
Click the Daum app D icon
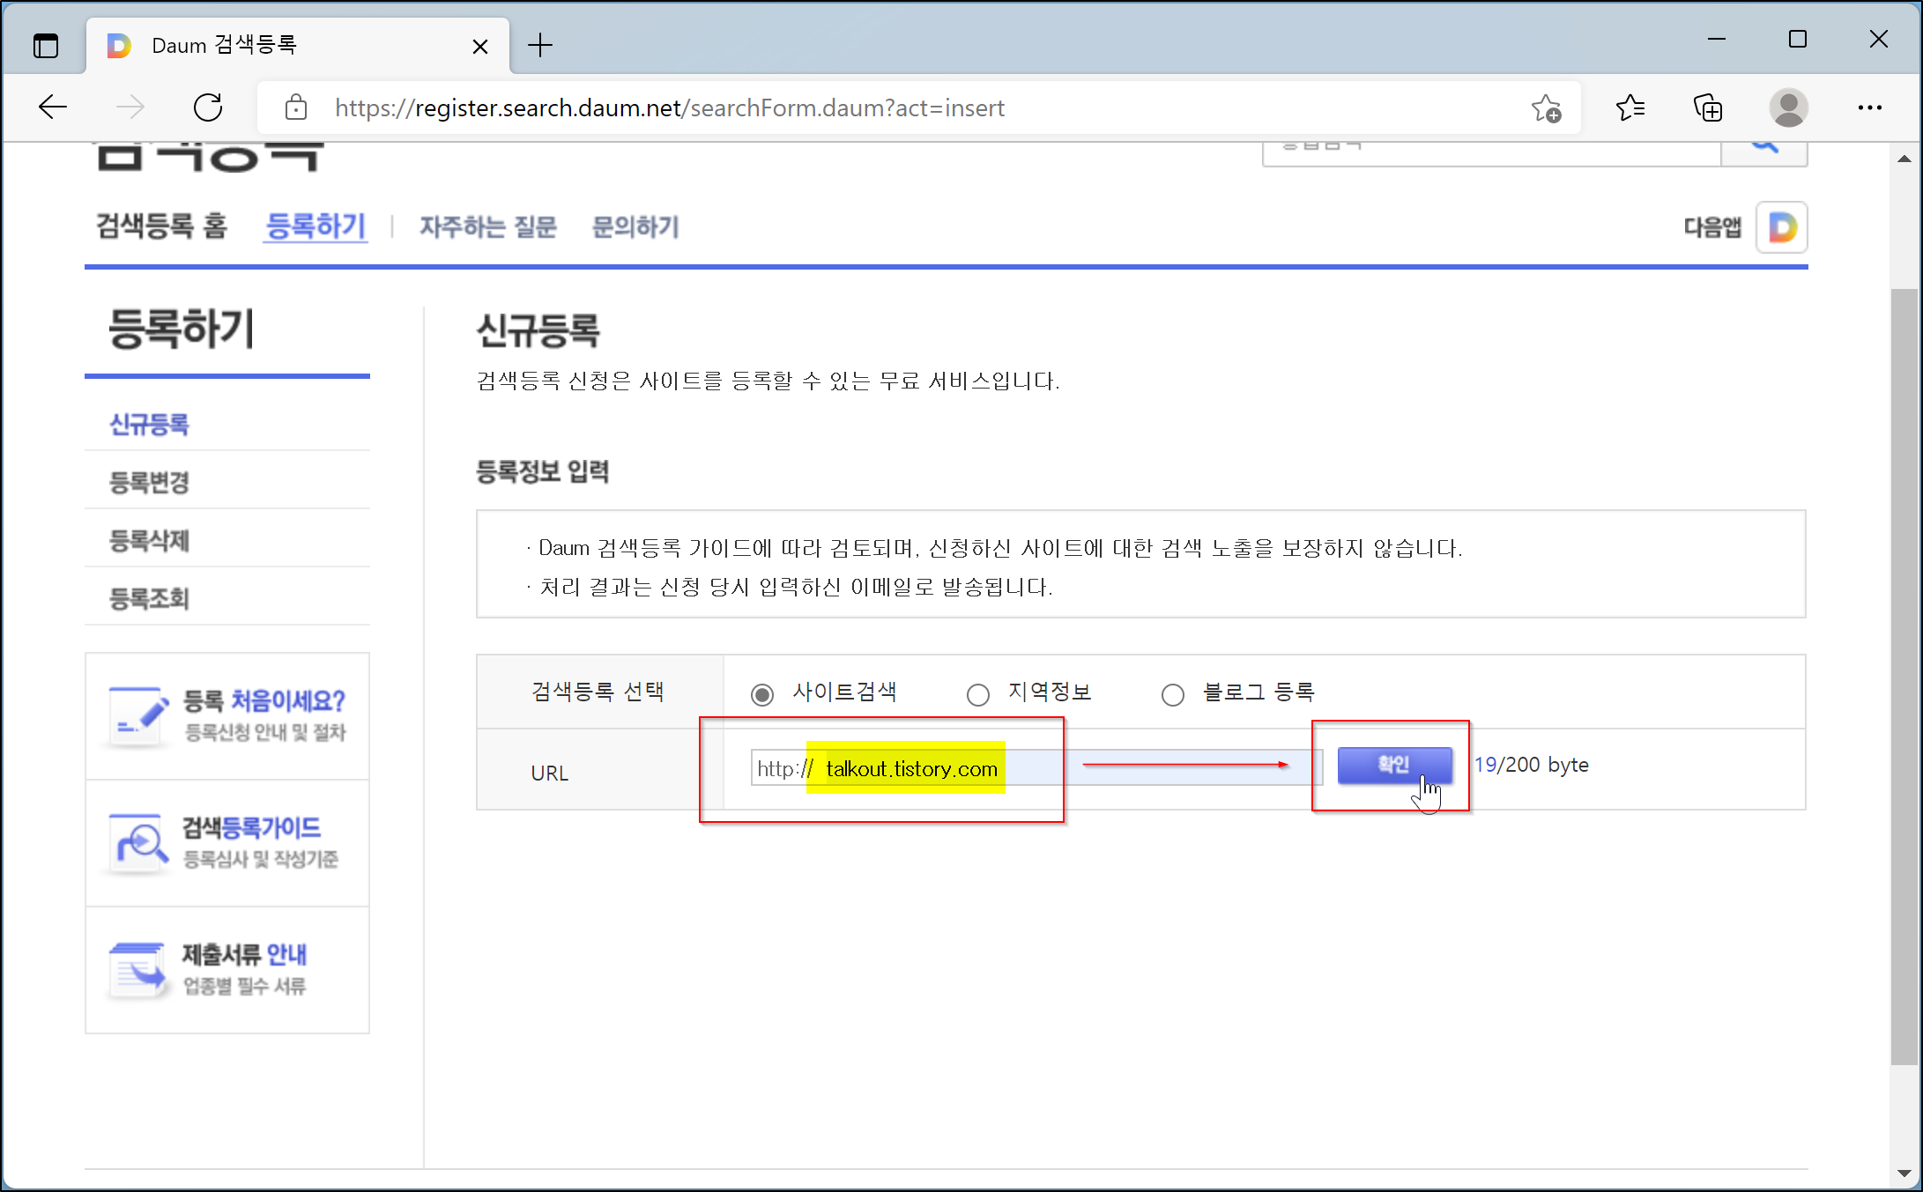pyautogui.click(x=1782, y=227)
